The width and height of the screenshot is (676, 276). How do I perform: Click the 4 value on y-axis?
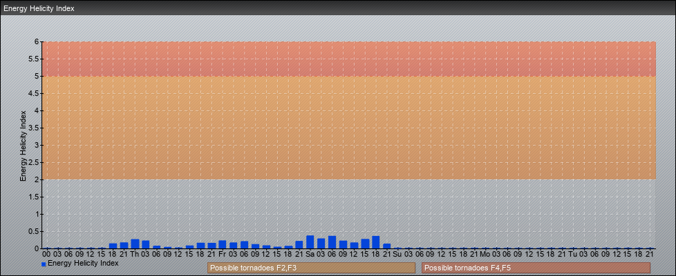tap(37, 110)
